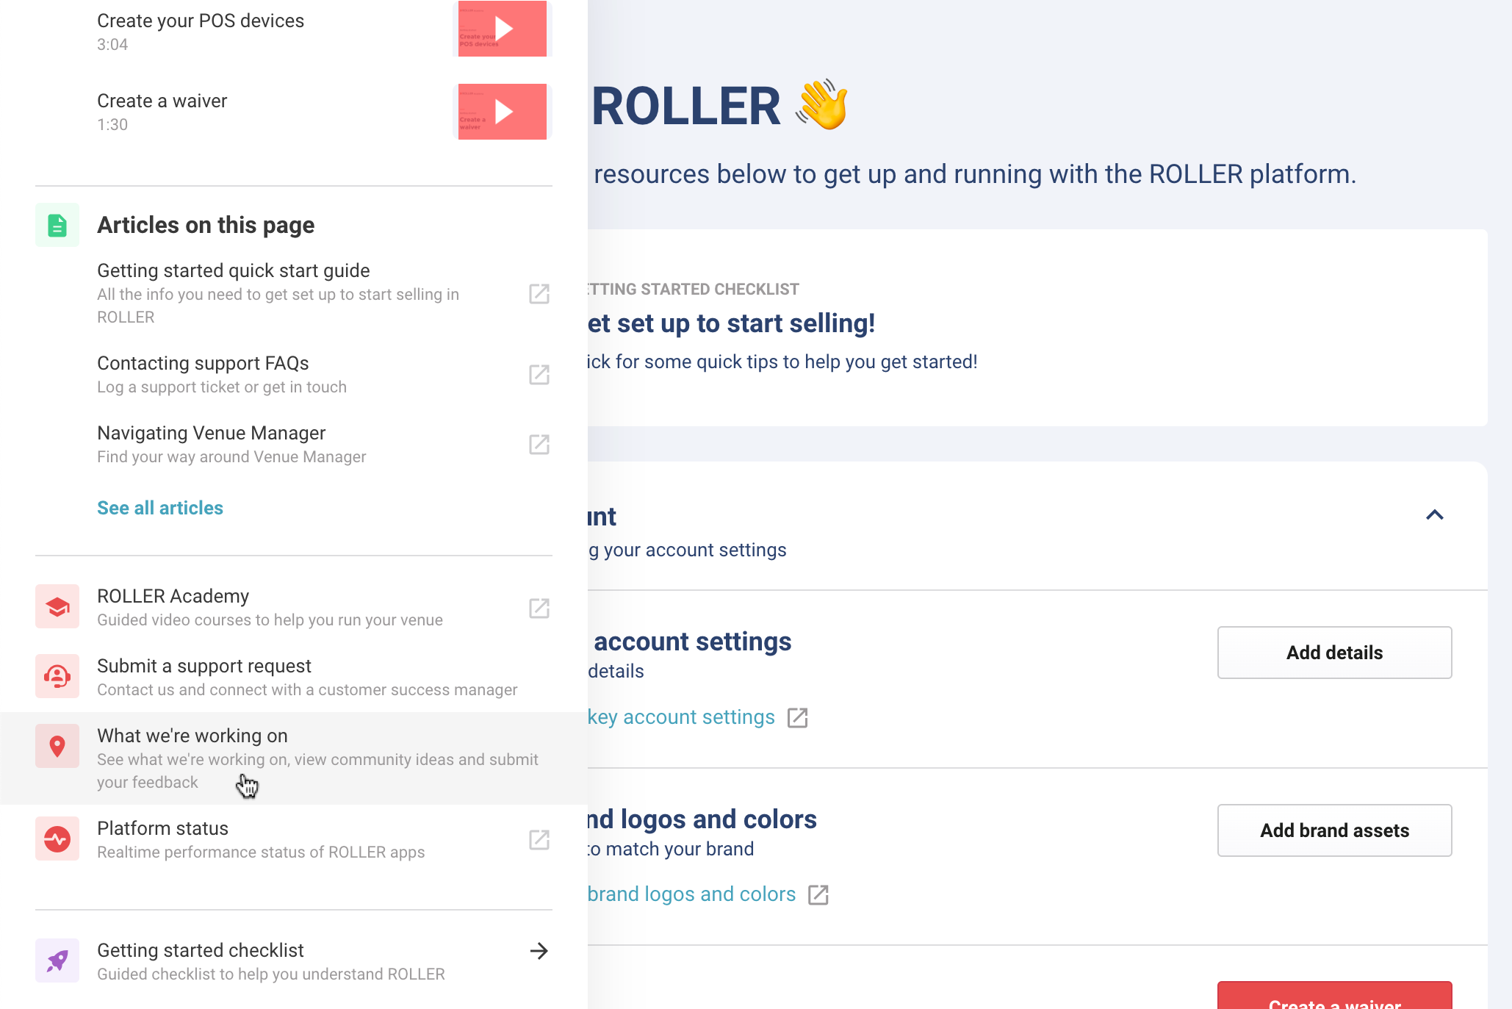Screen dimensions: 1512x1009
Task: Open Getting started checklist with arrow
Action: [x=539, y=951]
